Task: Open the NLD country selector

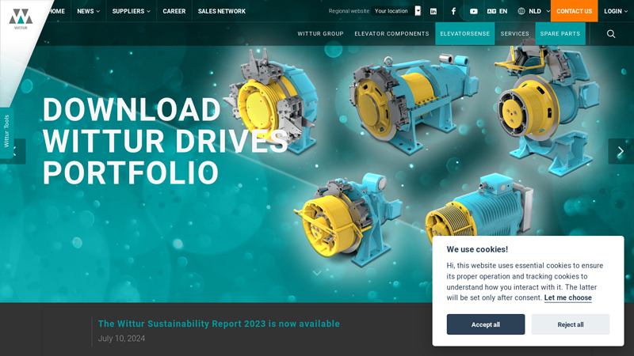Action: point(533,11)
